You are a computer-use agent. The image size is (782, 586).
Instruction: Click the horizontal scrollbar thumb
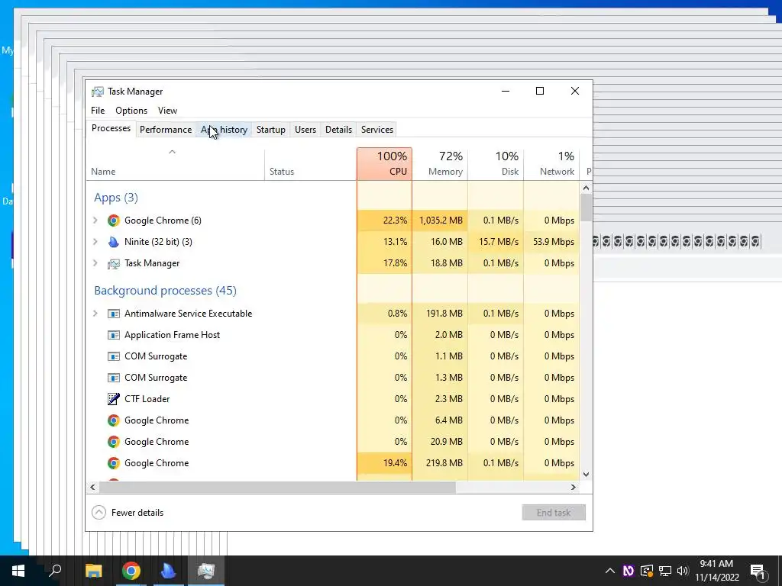click(277, 487)
